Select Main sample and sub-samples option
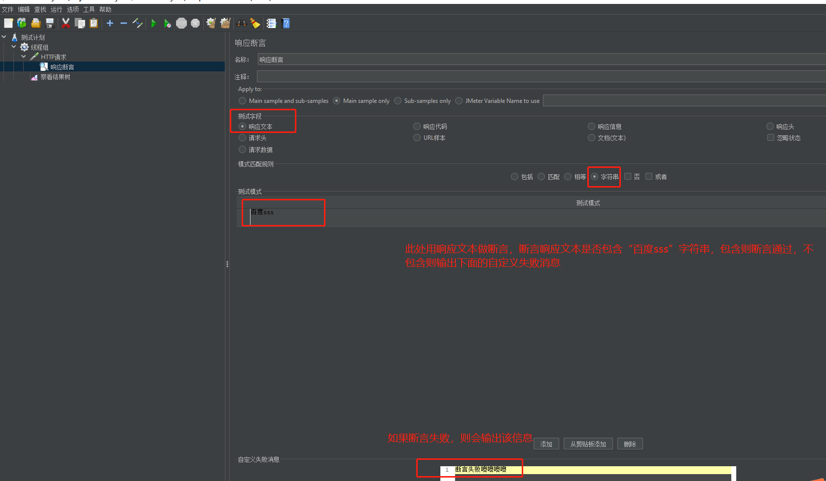The image size is (826, 481). pos(242,101)
